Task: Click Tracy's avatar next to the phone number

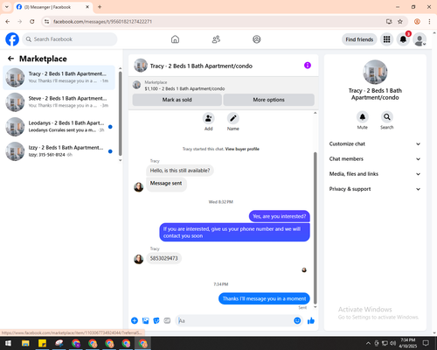Action: coord(138,259)
